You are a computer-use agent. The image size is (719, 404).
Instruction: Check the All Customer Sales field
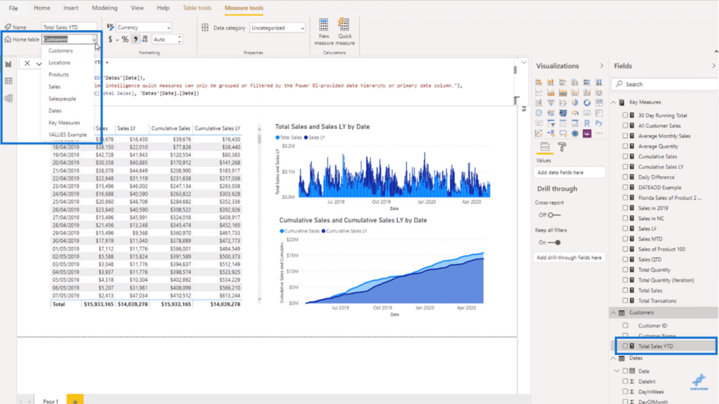tap(625, 126)
